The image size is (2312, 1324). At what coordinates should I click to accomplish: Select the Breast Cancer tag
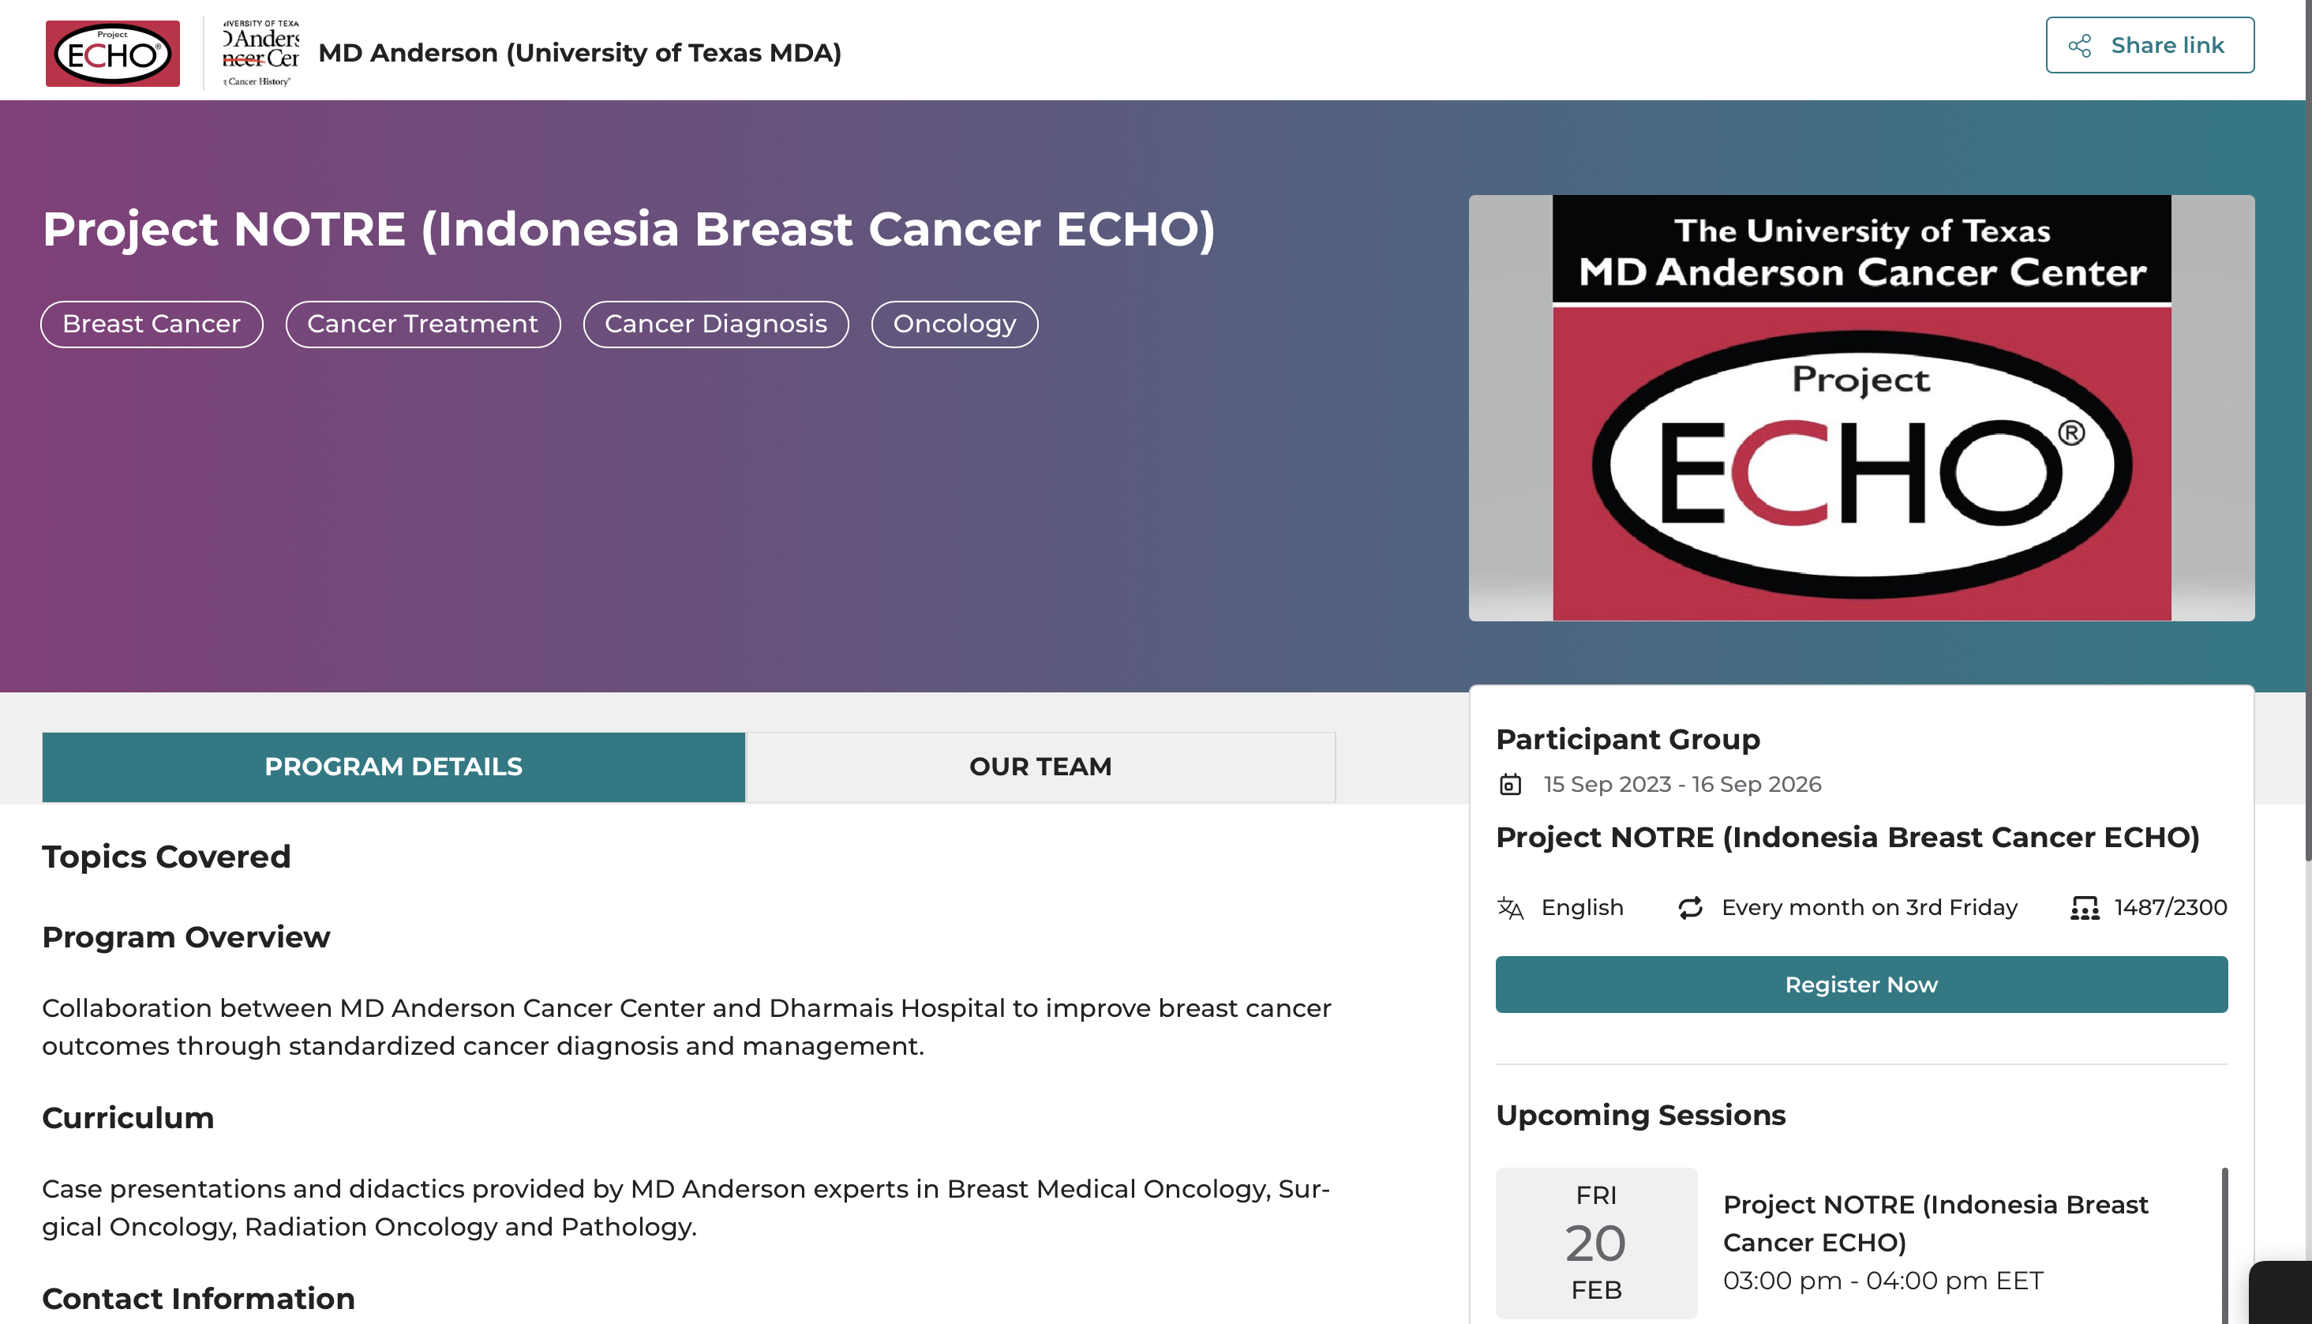152,324
